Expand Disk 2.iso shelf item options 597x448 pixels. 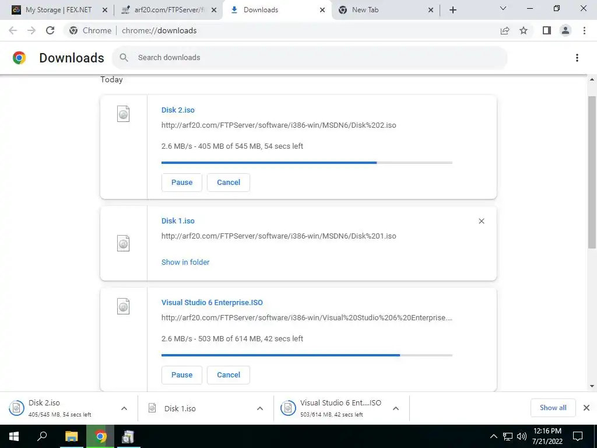[x=124, y=408]
